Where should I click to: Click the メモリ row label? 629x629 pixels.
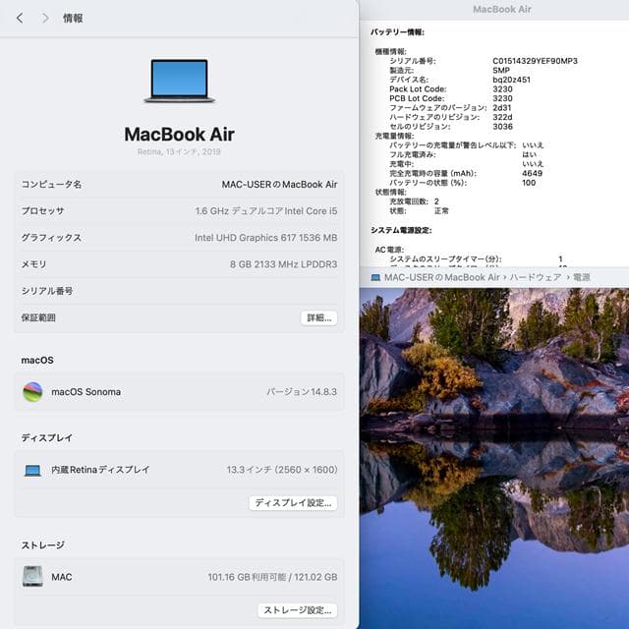(x=33, y=264)
